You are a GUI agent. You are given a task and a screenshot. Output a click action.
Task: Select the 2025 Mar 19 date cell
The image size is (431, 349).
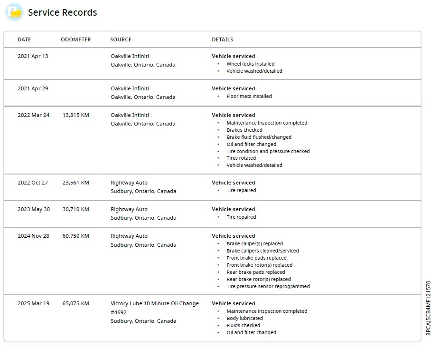pos(34,303)
